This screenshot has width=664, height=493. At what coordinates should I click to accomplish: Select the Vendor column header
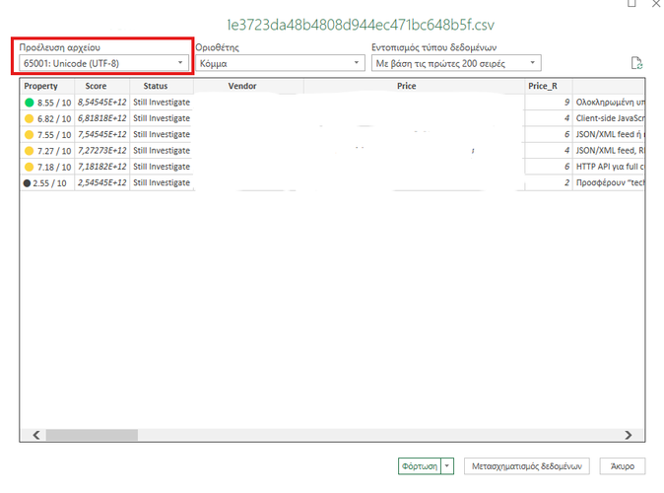(x=242, y=87)
